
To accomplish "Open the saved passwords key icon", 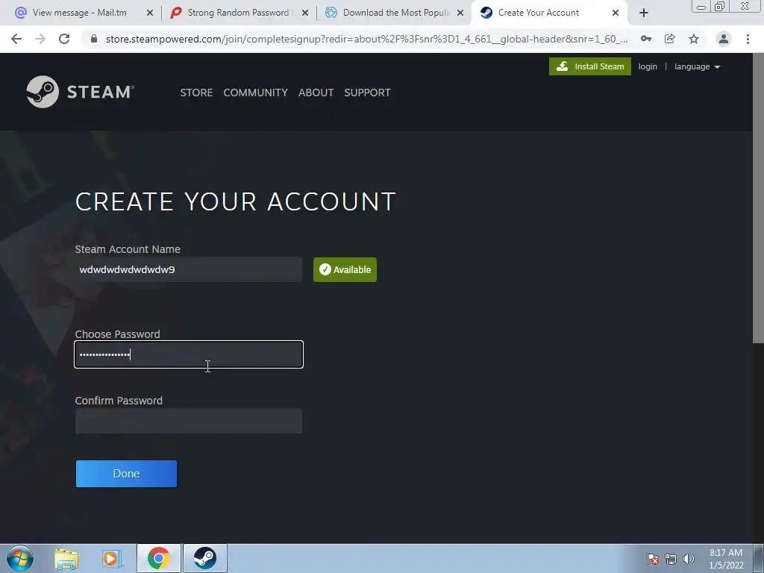I will pos(646,39).
